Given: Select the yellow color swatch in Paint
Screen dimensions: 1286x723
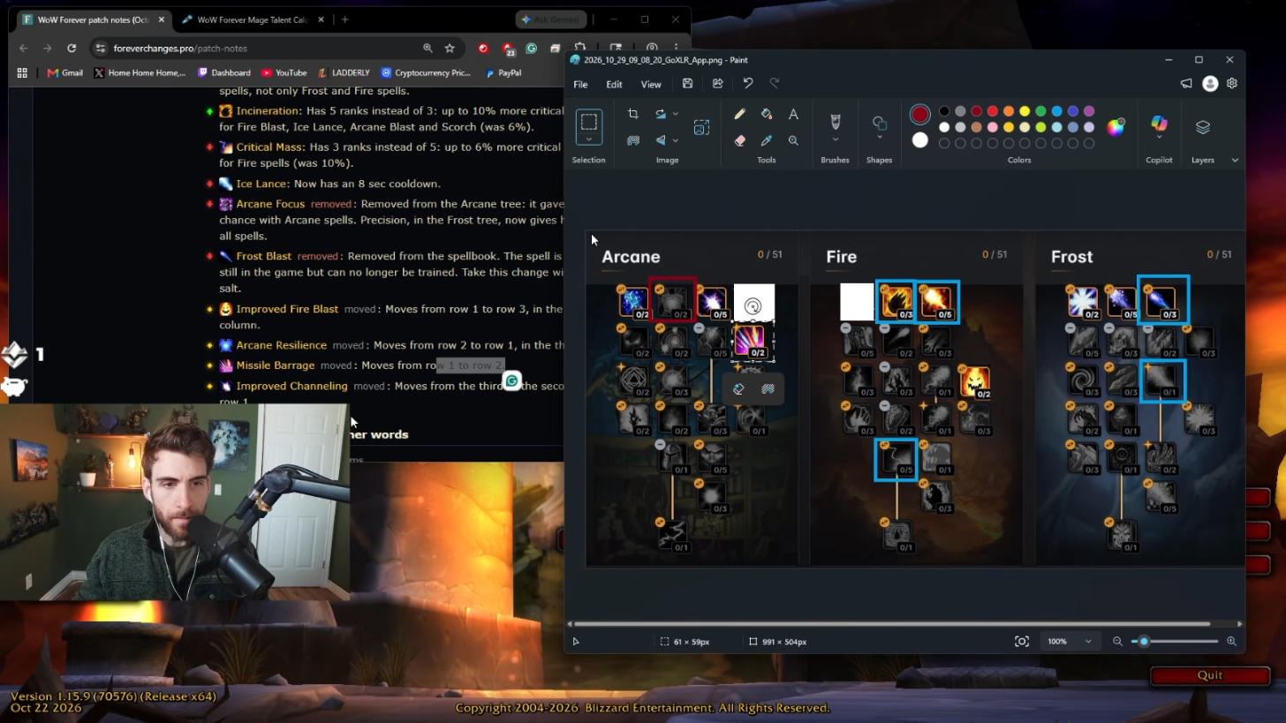Looking at the screenshot, I should coord(1025,111).
